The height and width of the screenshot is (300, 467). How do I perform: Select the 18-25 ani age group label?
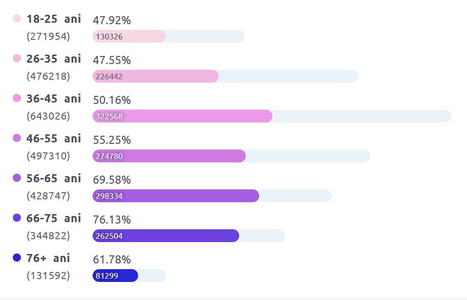click(x=54, y=19)
